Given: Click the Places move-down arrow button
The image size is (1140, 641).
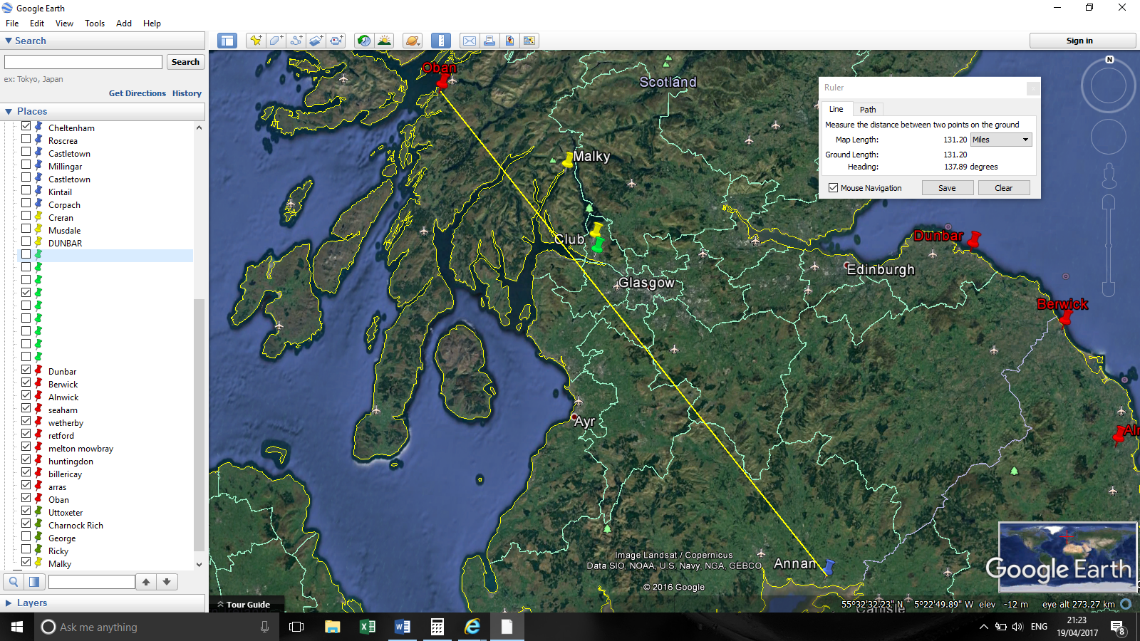Looking at the screenshot, I should tap(167, 582).
